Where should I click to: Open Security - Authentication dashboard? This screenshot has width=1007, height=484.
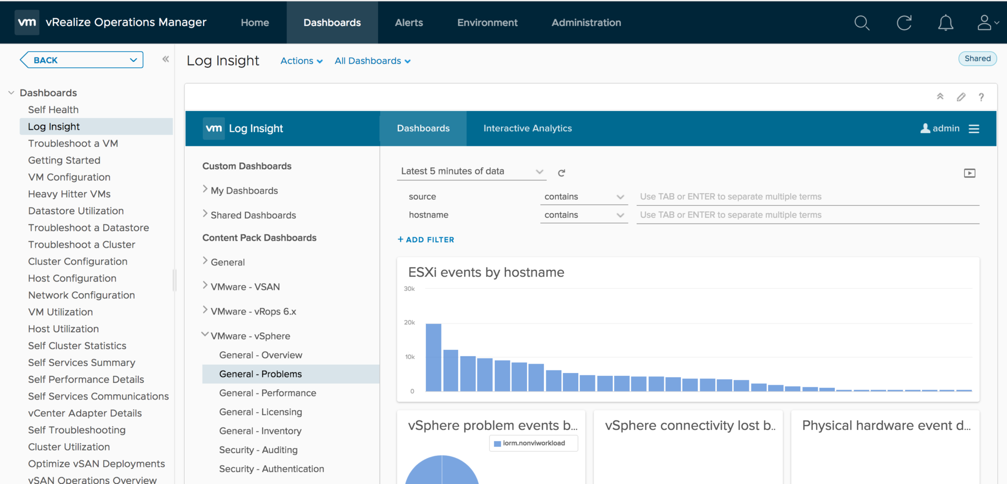click(x=271, y=469)
